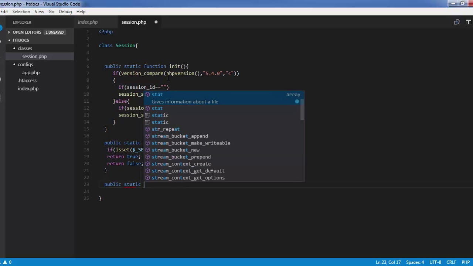Screen dimensions: 473x266
Task: Open the View menu
Action: click(40, 12)
